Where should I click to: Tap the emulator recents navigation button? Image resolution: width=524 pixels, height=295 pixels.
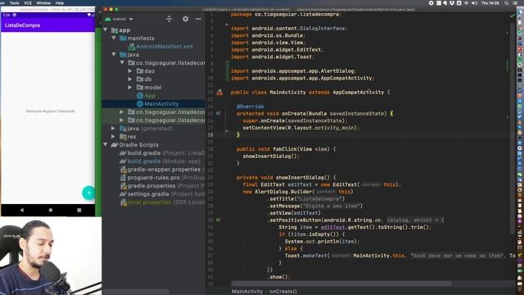coord(79,210)
